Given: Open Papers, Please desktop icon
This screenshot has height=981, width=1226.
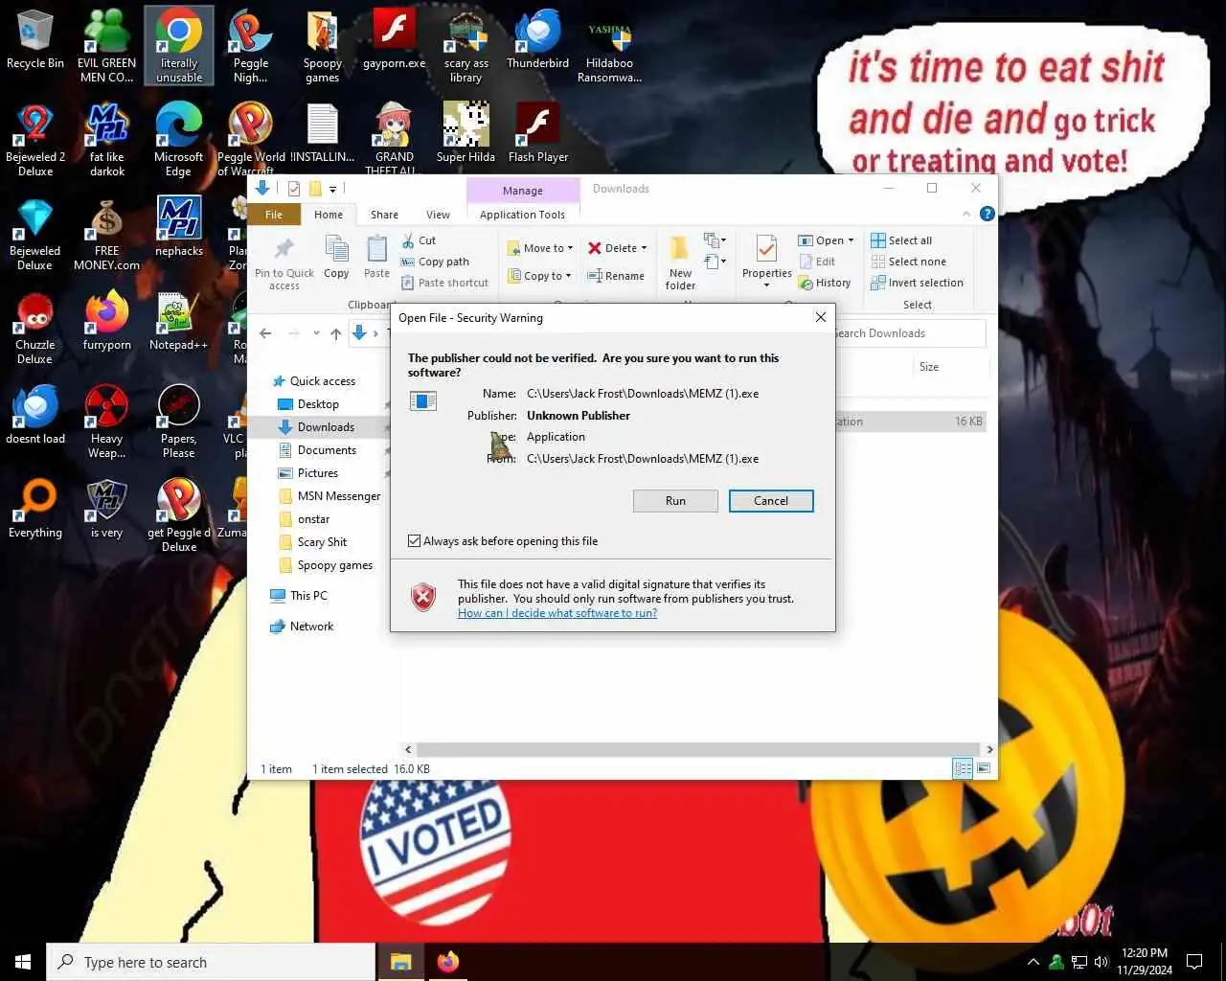Looking at the screenshot, I should click(179, 421).
